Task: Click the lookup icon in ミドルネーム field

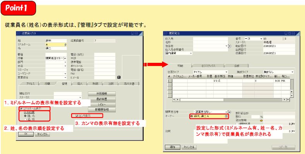Action: (x=65, y=45)
